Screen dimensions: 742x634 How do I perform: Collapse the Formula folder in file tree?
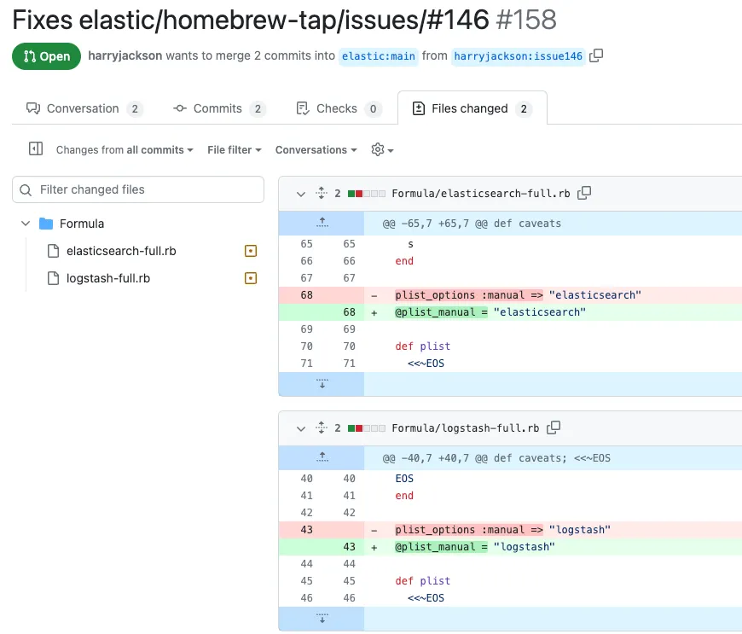tap(26, 224)
